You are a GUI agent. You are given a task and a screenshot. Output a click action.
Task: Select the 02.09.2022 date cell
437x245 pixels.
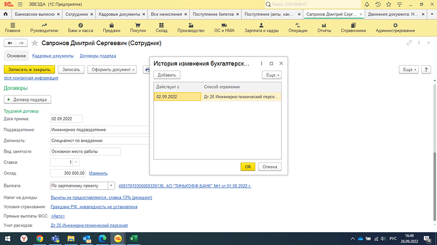coord(177,97)
